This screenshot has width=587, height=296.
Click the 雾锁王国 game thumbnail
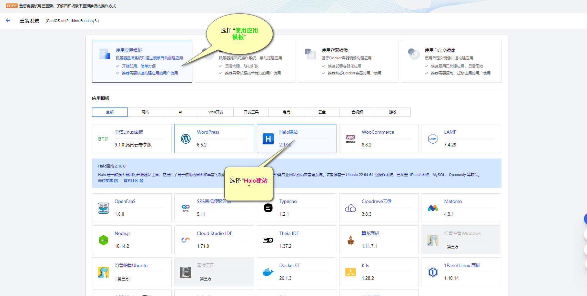[186, 272]
